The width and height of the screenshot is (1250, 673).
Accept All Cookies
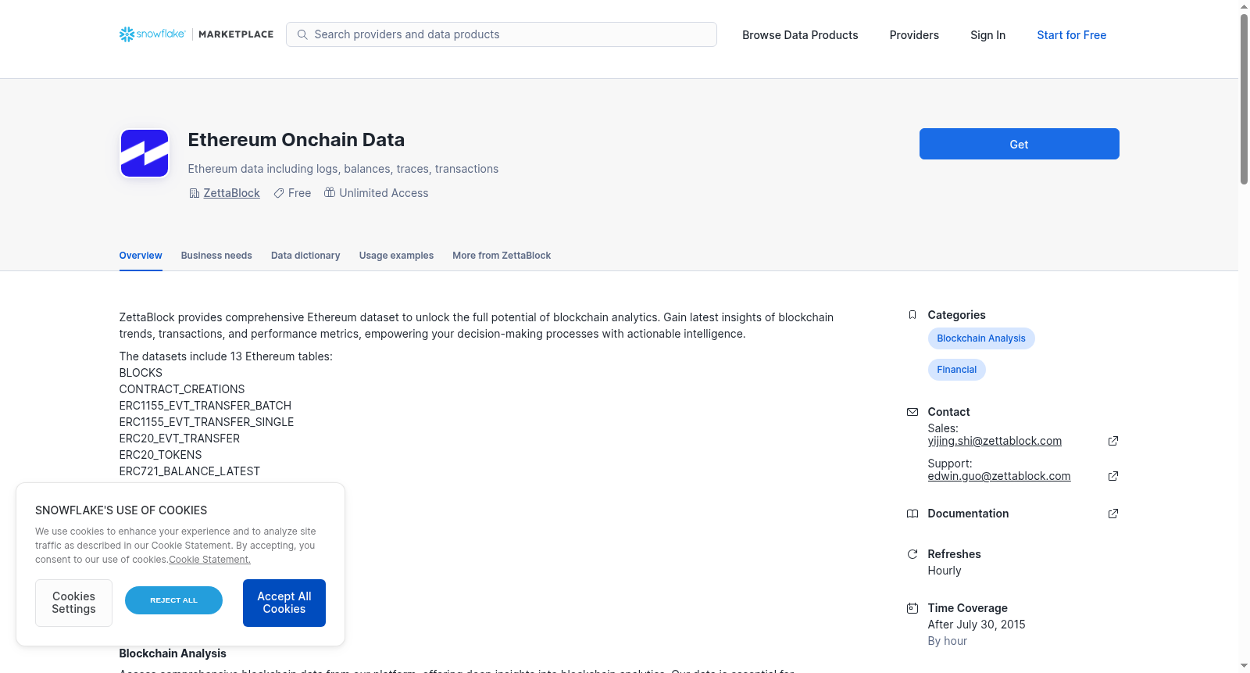point(284,603)
